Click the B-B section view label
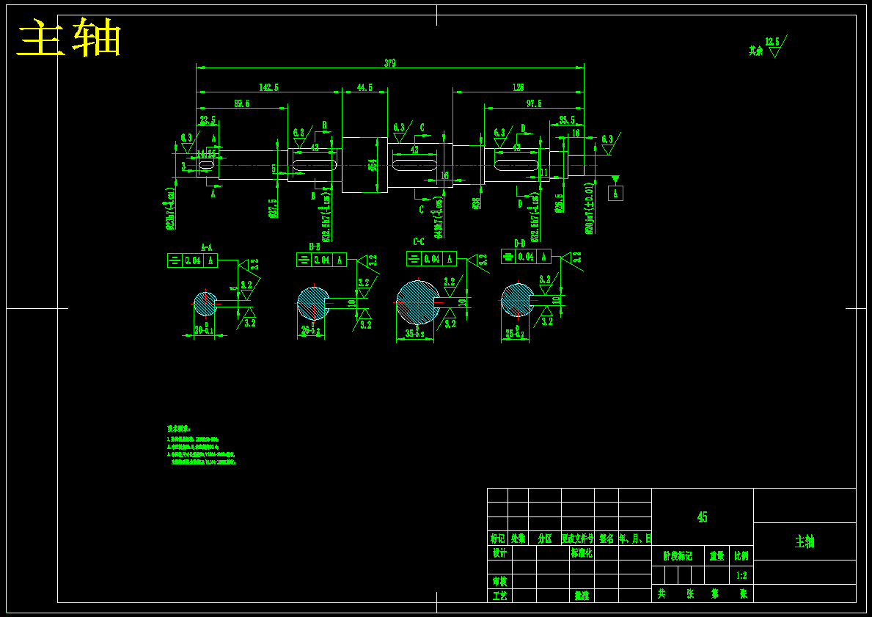The image size is (872, 617). click(x=315, y=247)
